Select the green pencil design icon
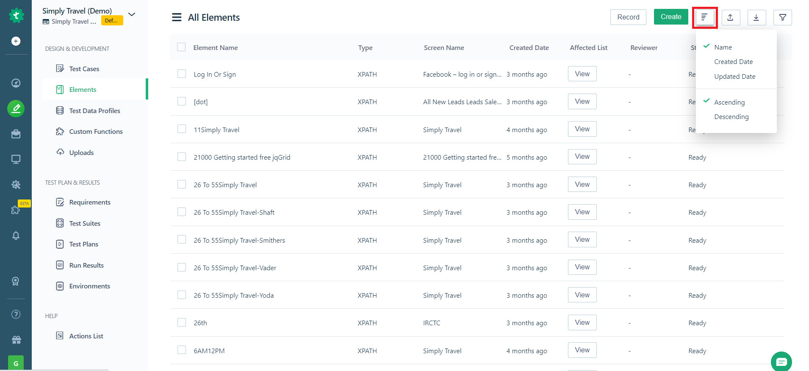The width and height of the screenshot is (809, 371). (16, 109)
